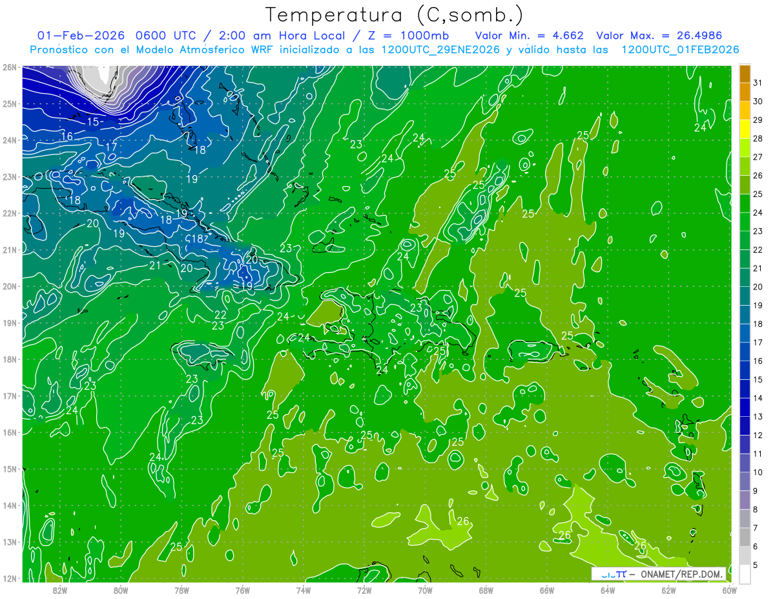
Task: Click the '12N' latitude axis label
Action: click(x=9, y=578)
